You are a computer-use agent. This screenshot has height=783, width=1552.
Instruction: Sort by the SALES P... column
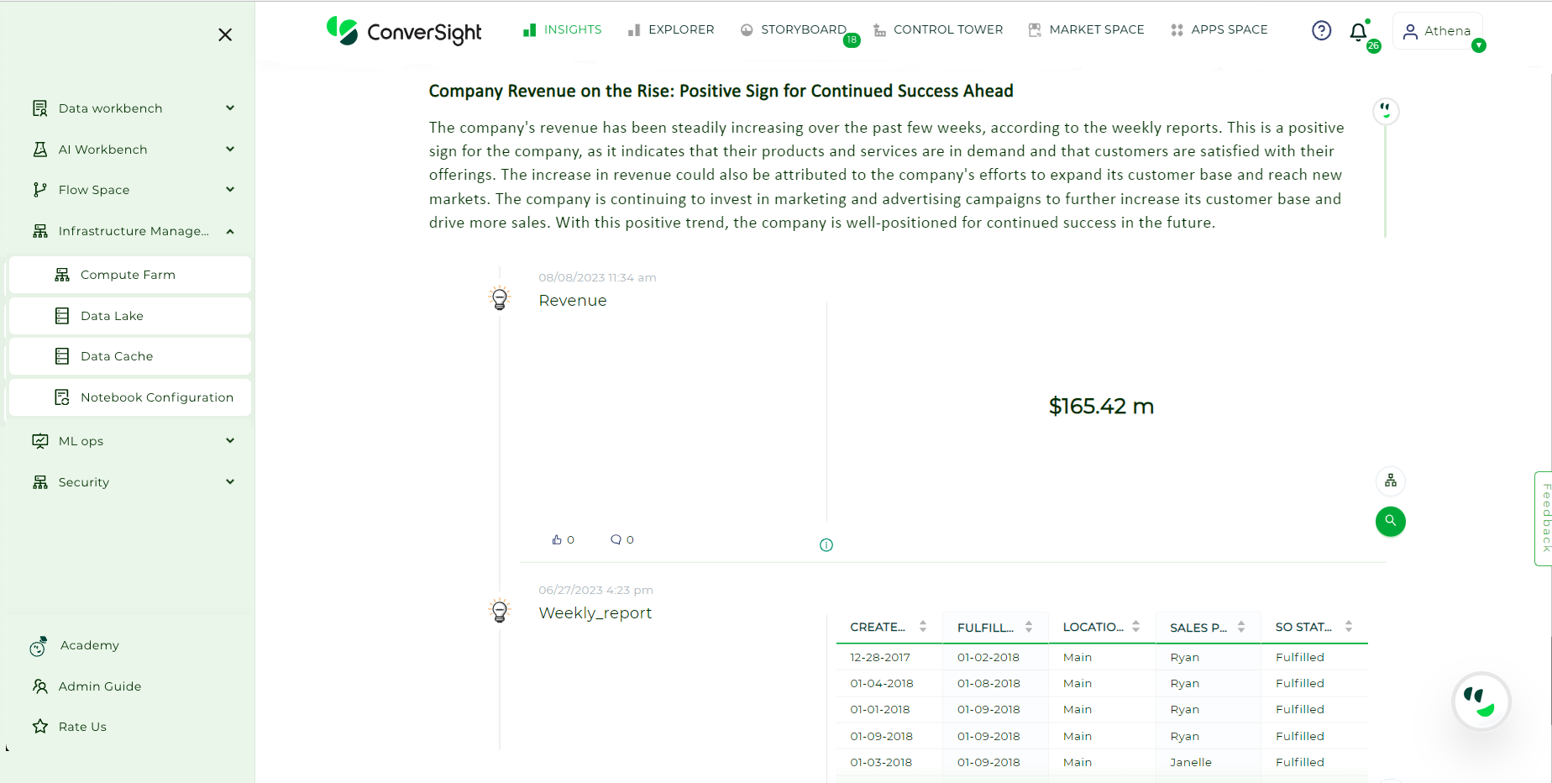[x=1208, y=627]
